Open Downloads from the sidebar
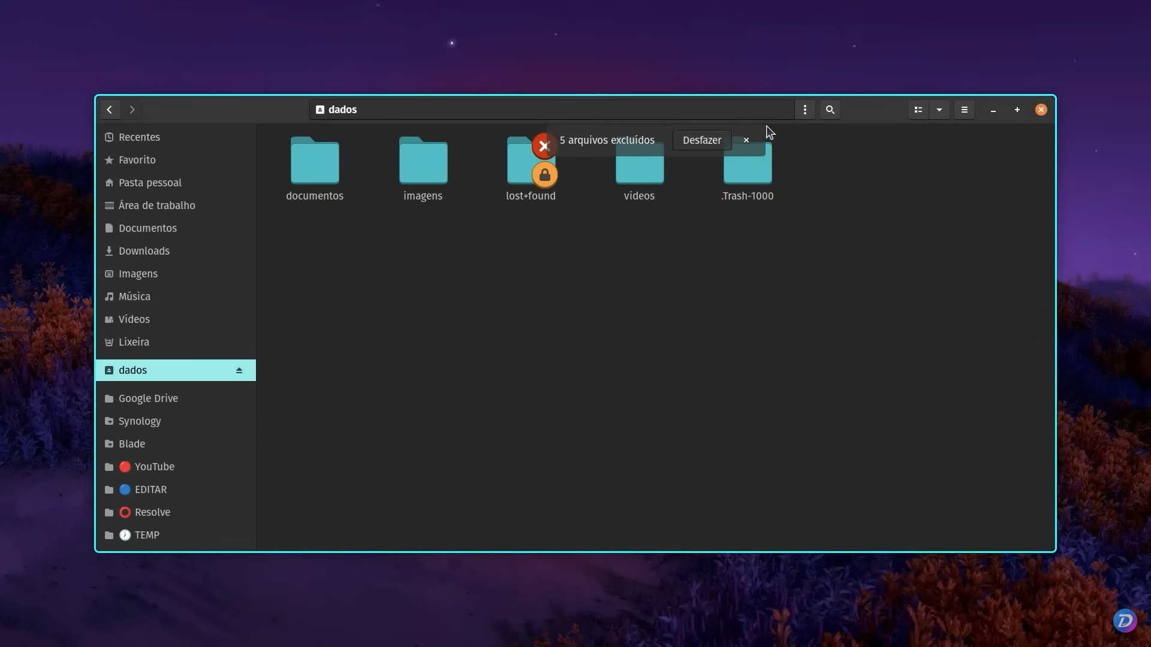This screenshot has width=1151, height=647. [144, 250]
